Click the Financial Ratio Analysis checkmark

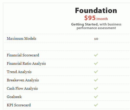click(96, 63)
